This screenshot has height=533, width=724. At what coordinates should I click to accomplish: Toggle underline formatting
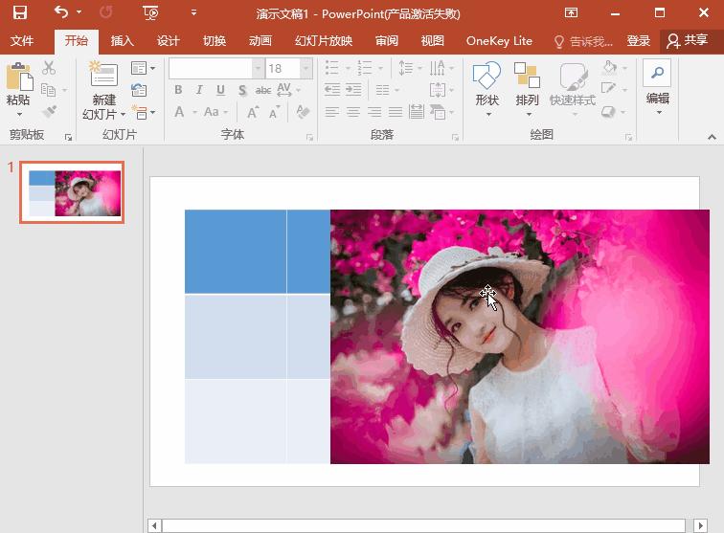(x=220, y=90)
